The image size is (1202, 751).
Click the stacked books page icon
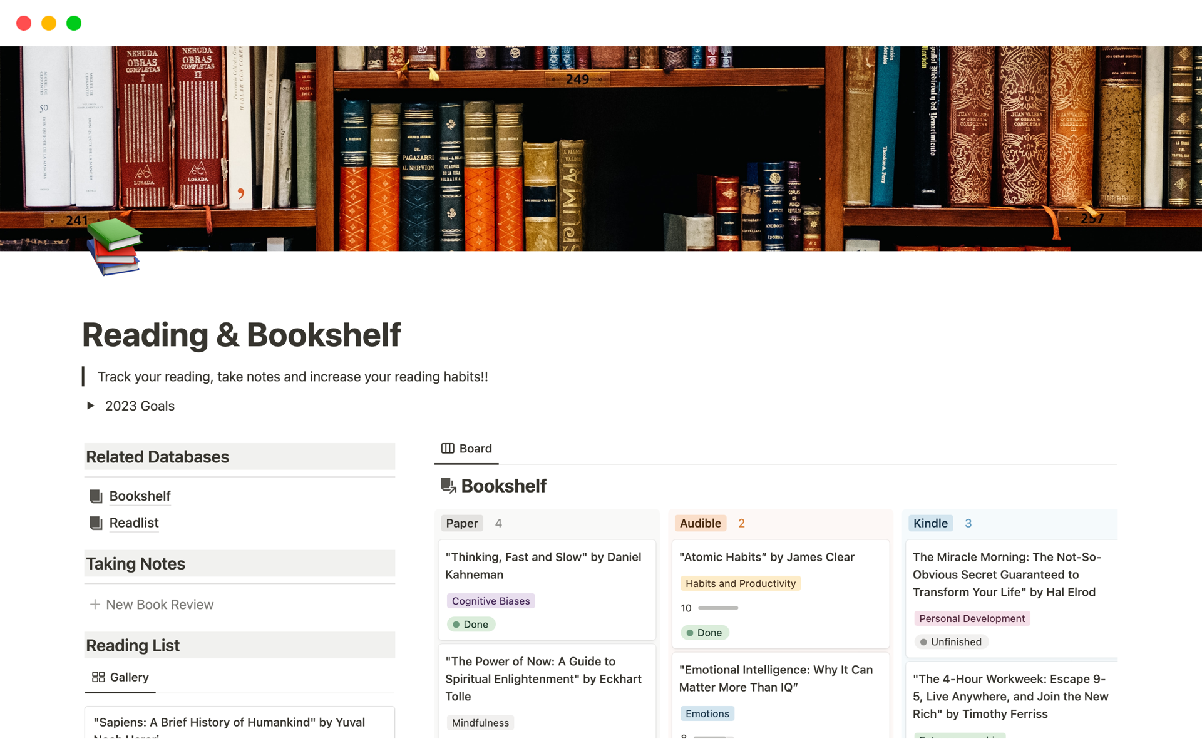coord(115,249)
